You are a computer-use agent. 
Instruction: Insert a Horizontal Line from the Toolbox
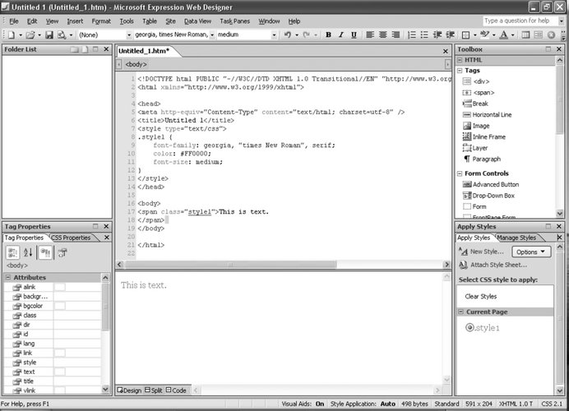click(x=491, y=115)
